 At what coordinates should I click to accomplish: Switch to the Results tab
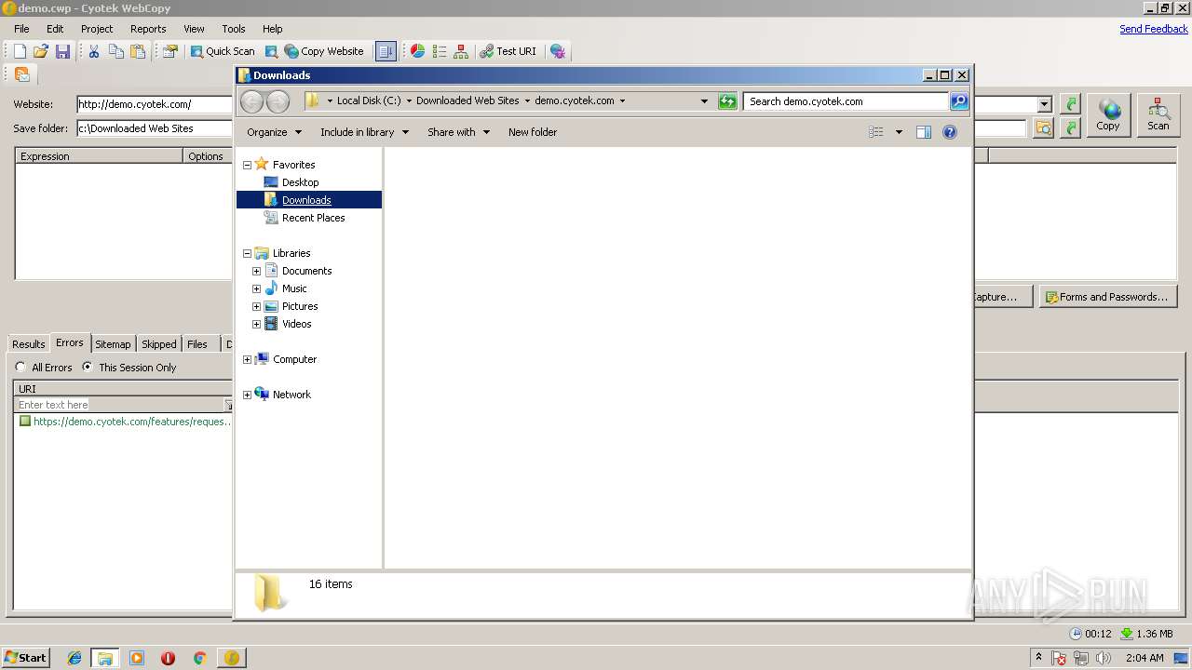(x=29, y=344)
